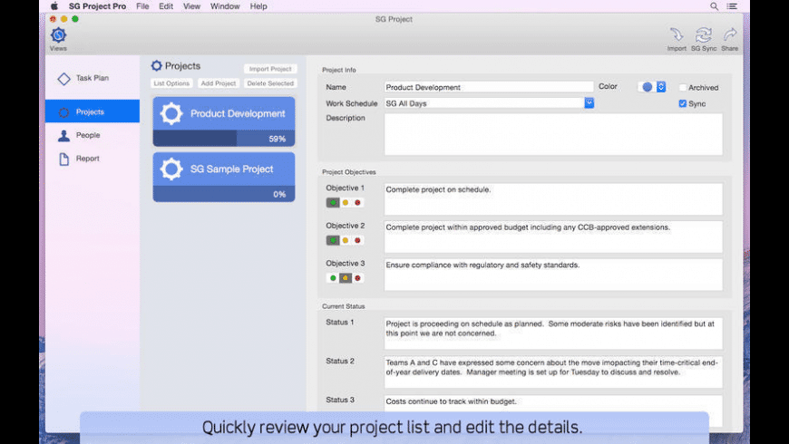
Task: Click SG Sample Project 0% progress bar
Action: [224, 194]
